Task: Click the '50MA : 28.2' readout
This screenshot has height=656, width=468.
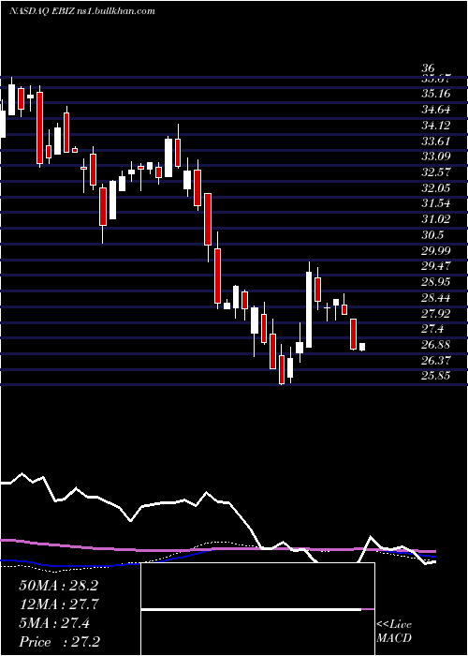Action: coord(58,586)
